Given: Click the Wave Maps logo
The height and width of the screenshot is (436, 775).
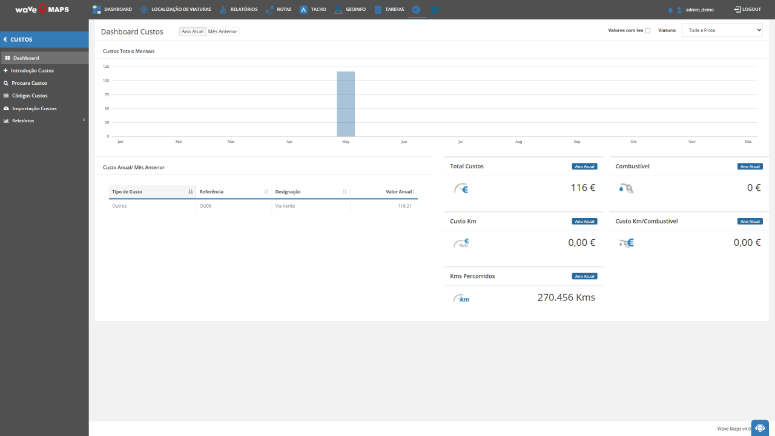Looking at the screenshot, I should point(42,9).
